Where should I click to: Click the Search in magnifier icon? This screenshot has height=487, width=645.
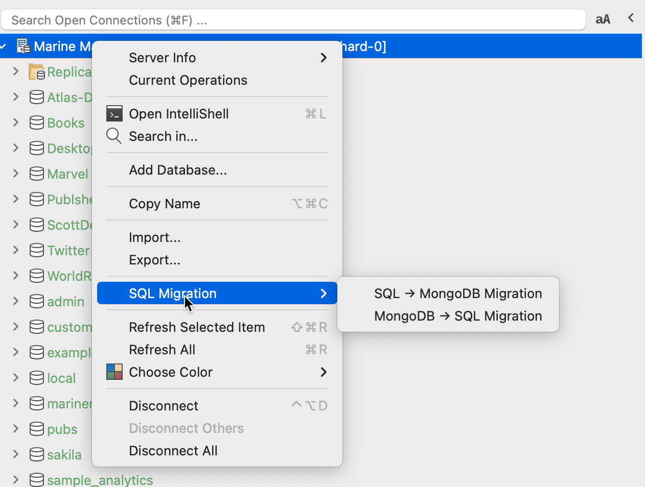tap(113, 136)
